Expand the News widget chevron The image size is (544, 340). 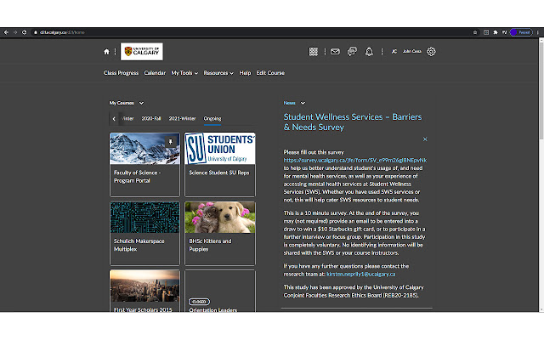[303, 103]
